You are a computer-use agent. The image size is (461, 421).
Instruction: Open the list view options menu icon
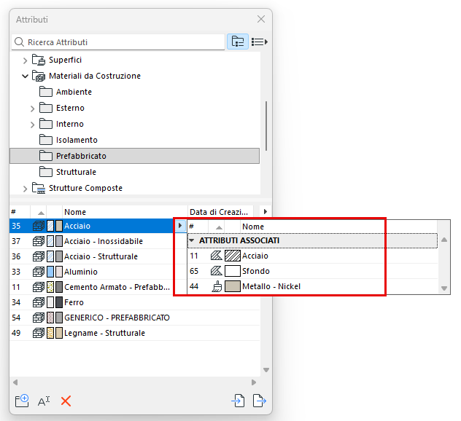pyautogui.click(x=260, y=42)
